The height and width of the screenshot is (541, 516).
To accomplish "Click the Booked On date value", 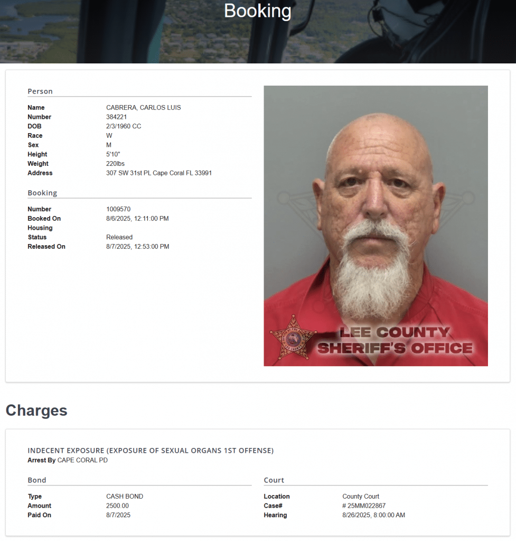I will 137,218.
